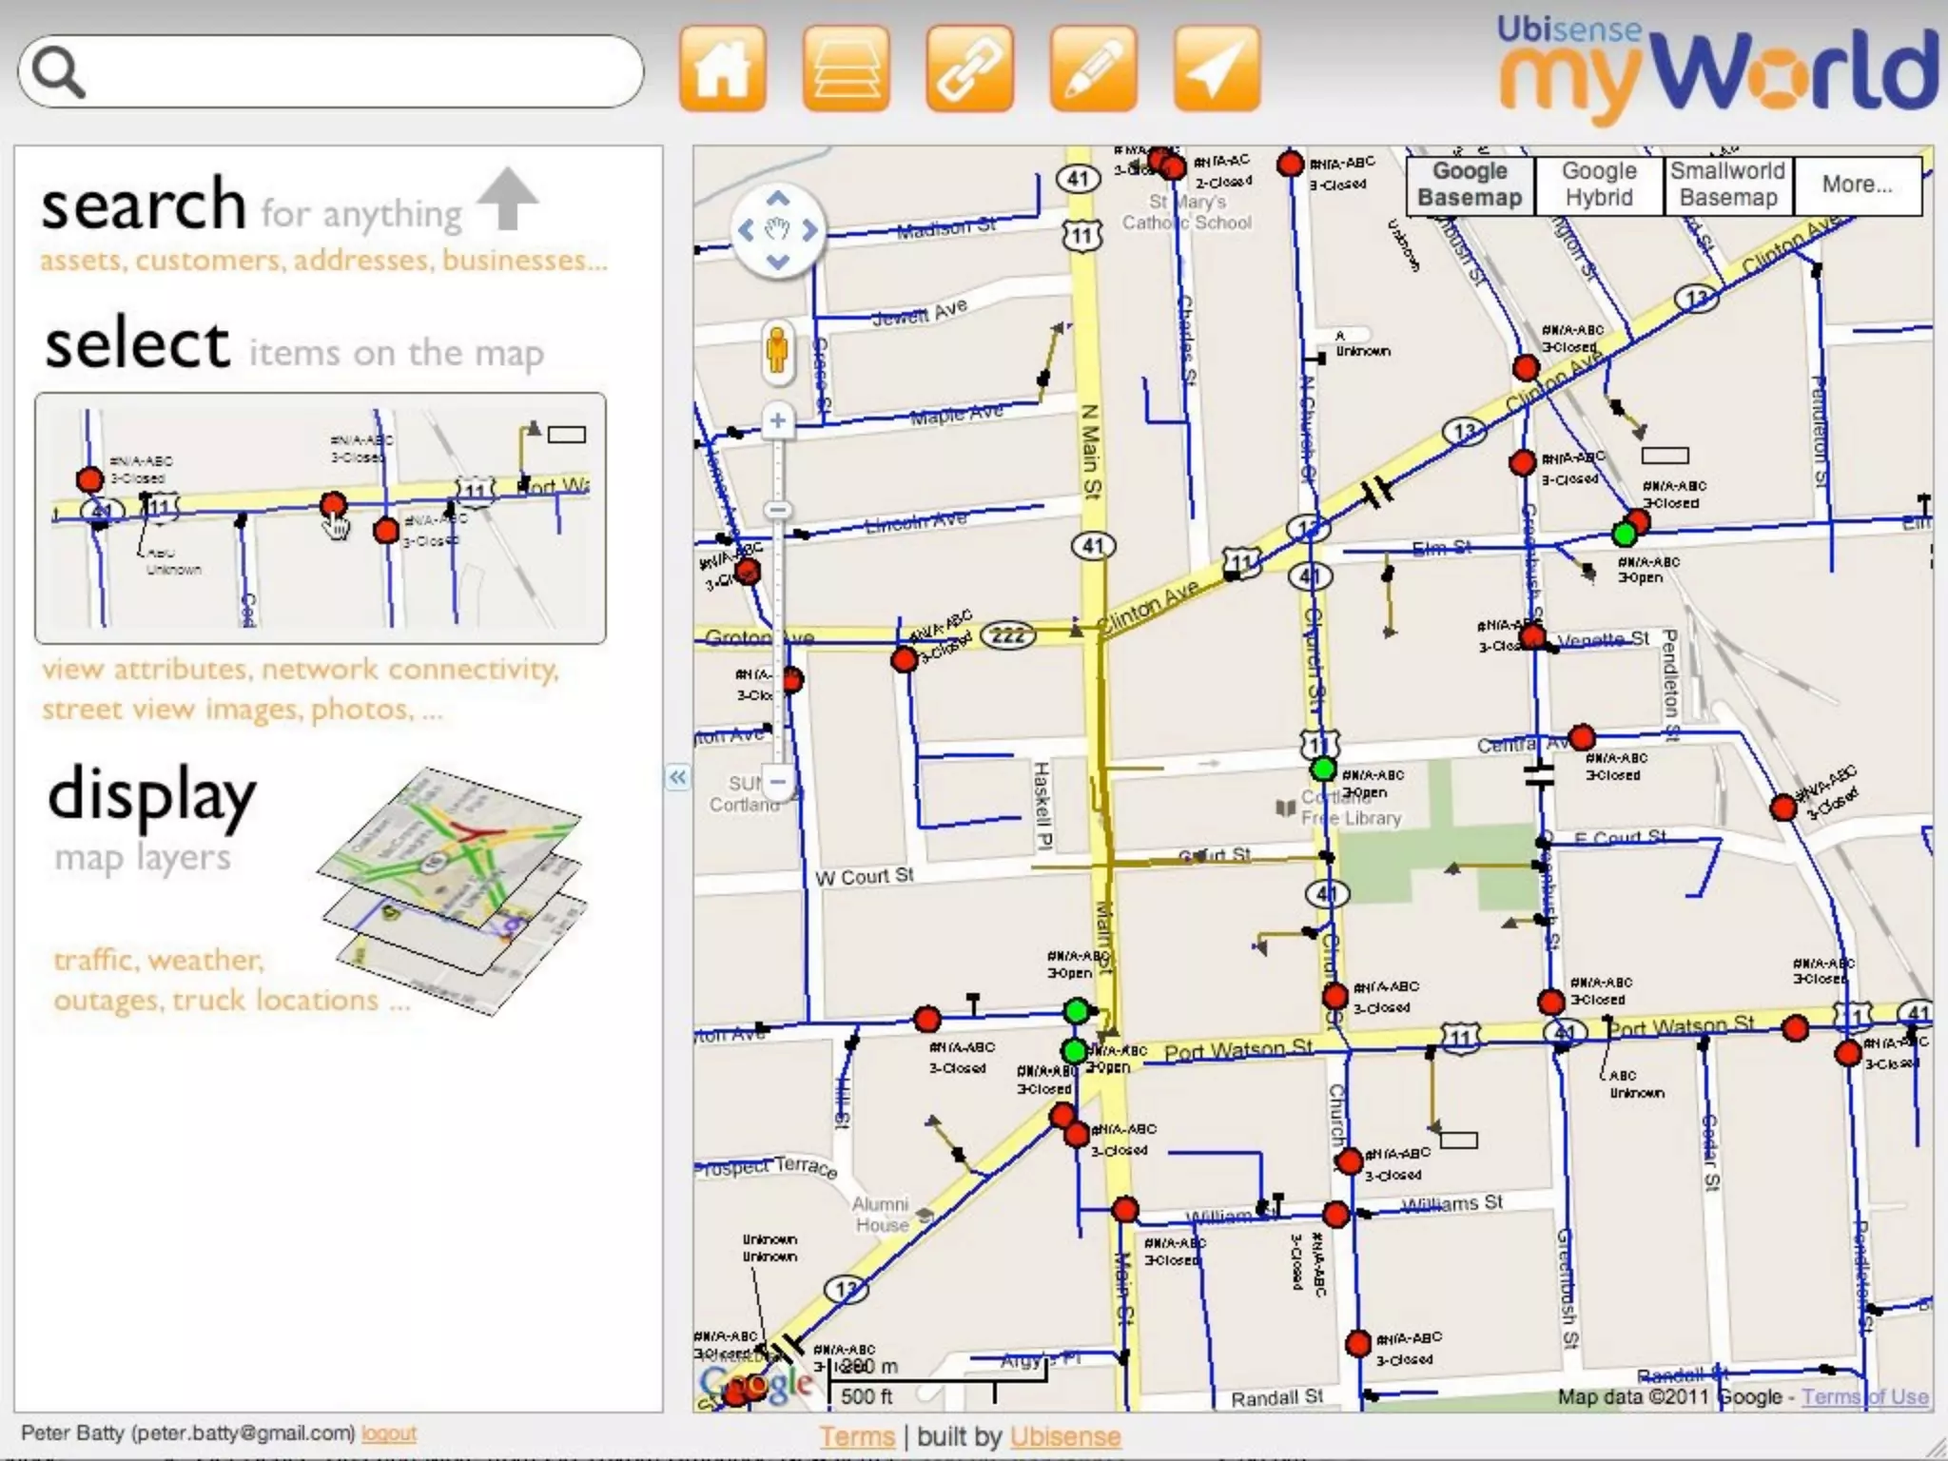Expand the More... basemap options
The height and width of the screenshot is (1461, 1948).
point(1857,185)
